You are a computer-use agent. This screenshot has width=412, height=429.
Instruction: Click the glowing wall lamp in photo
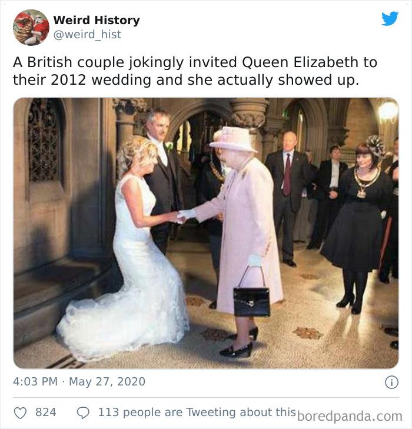388,111
